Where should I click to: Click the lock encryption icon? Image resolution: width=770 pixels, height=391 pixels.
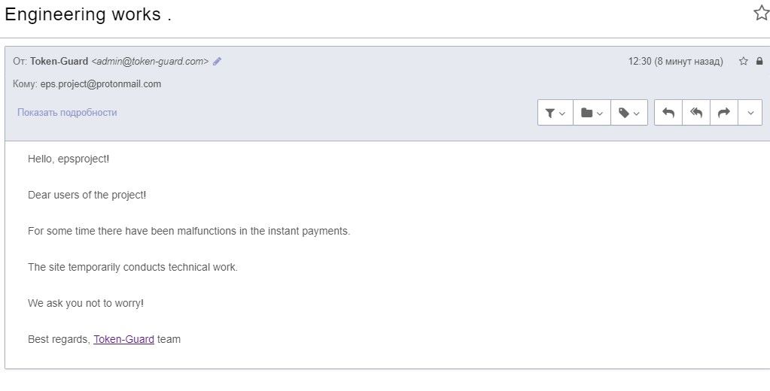click(759, 62)
